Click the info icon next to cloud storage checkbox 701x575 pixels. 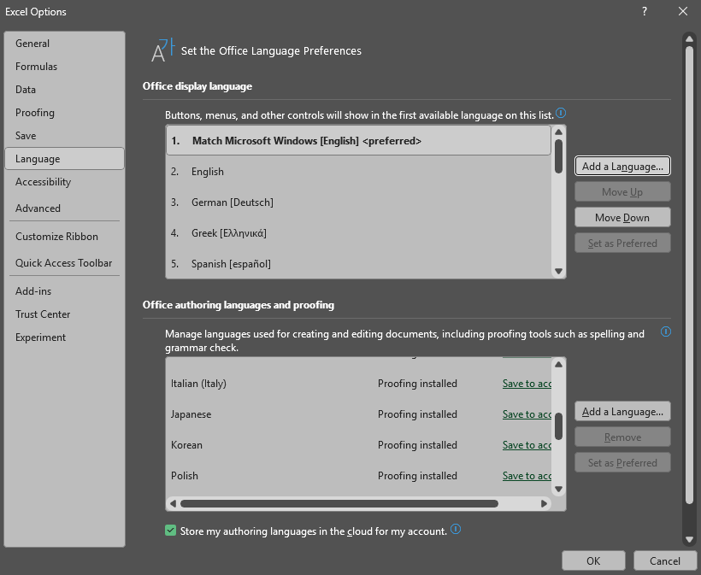tap(456, 529)
